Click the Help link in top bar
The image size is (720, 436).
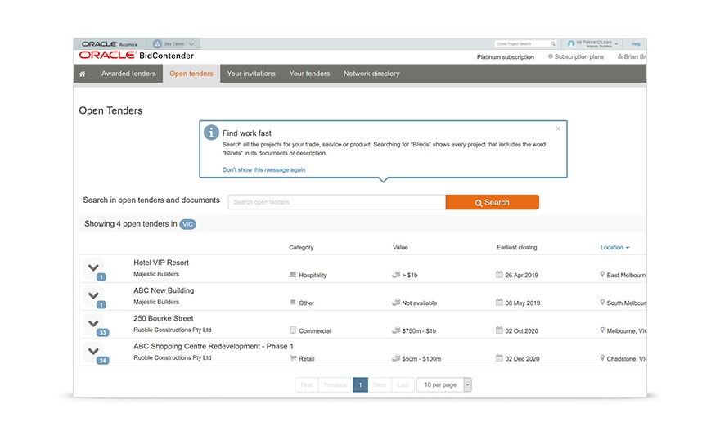click(636, 44)
